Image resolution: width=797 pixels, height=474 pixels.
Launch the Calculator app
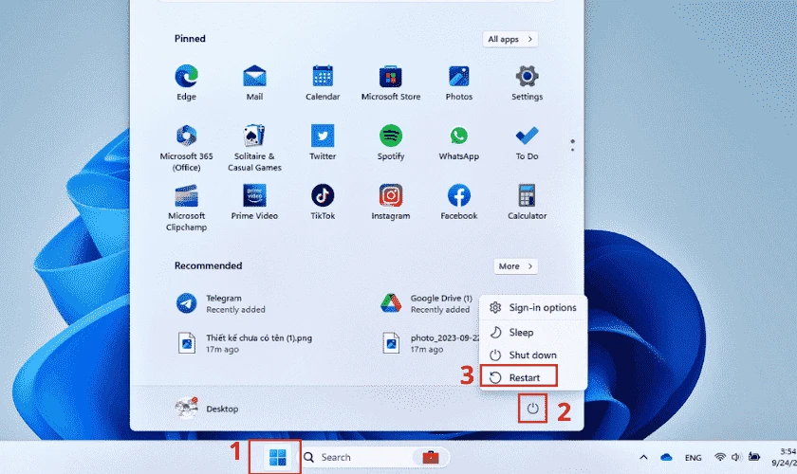527,202
